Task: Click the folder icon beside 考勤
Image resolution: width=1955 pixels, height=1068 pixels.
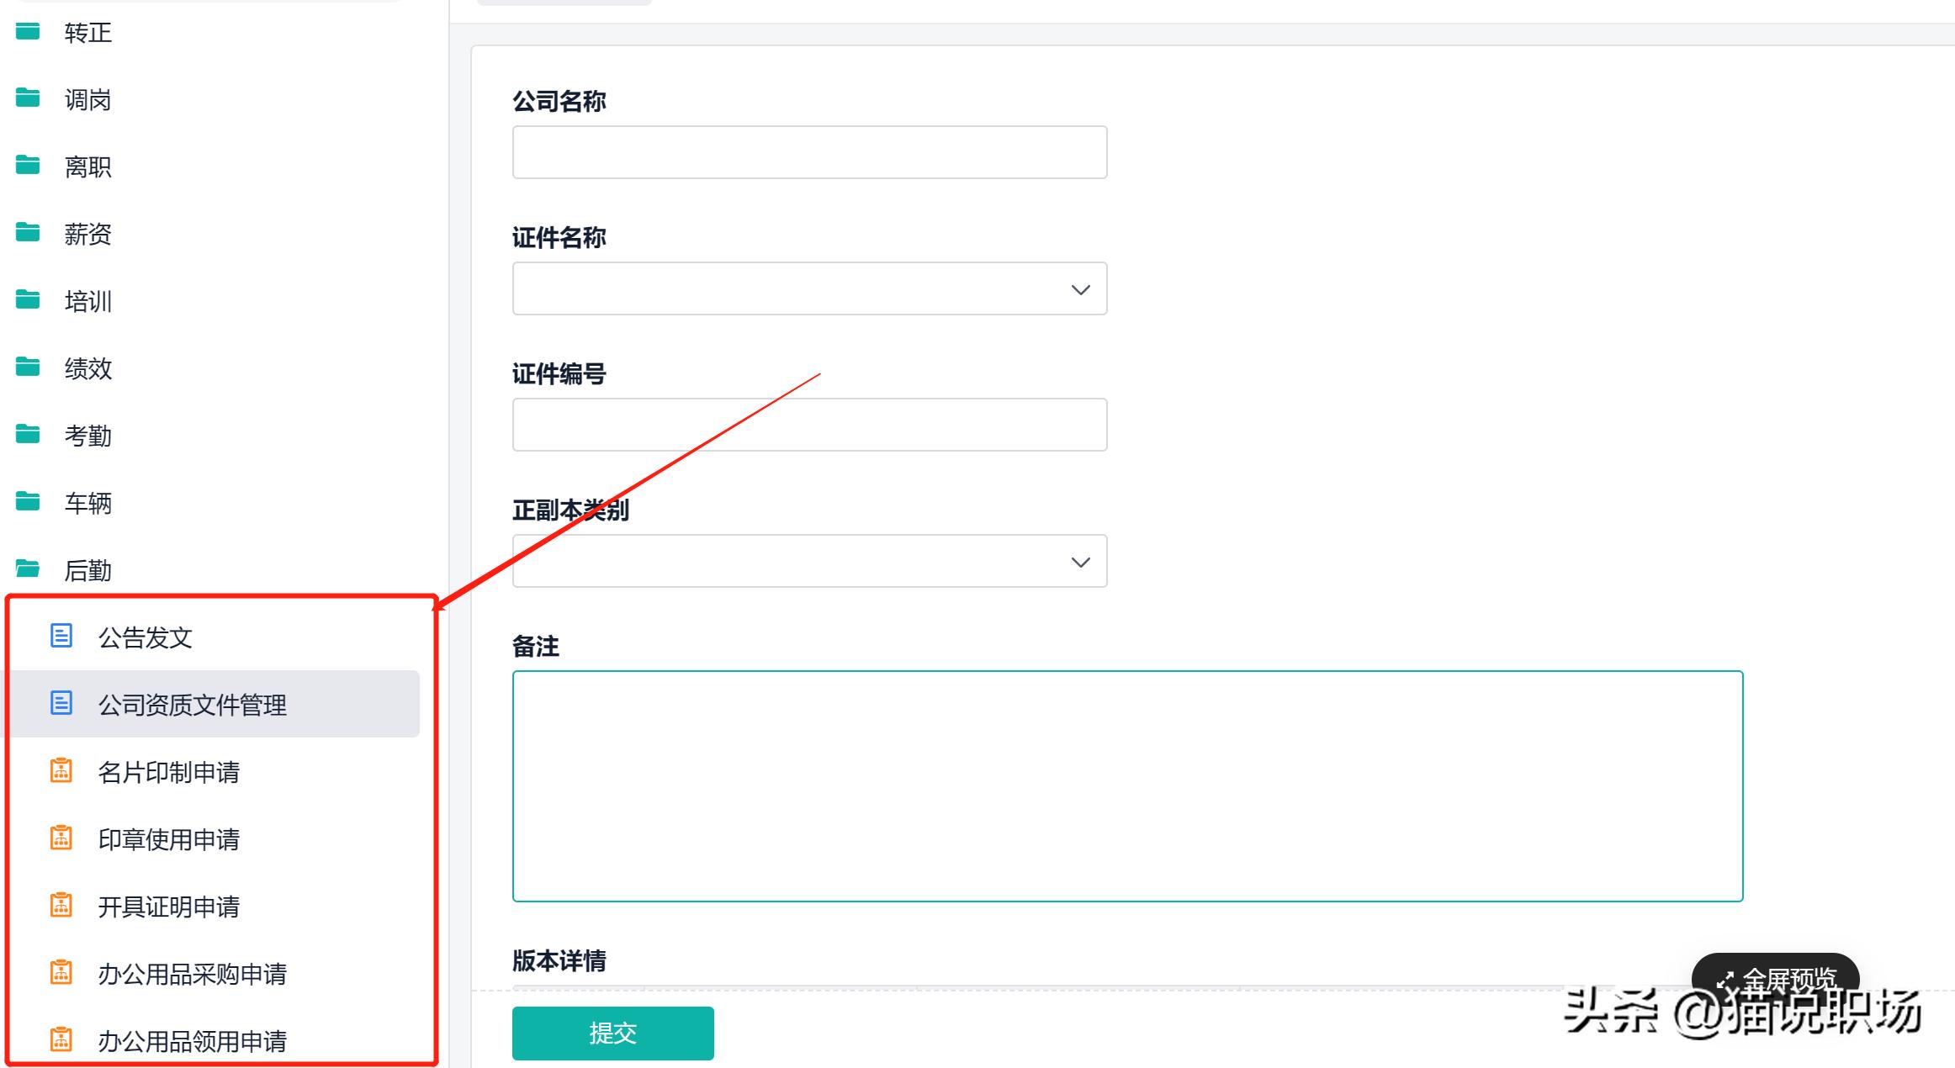Action: pyautogui.click(x=28, y=434)
